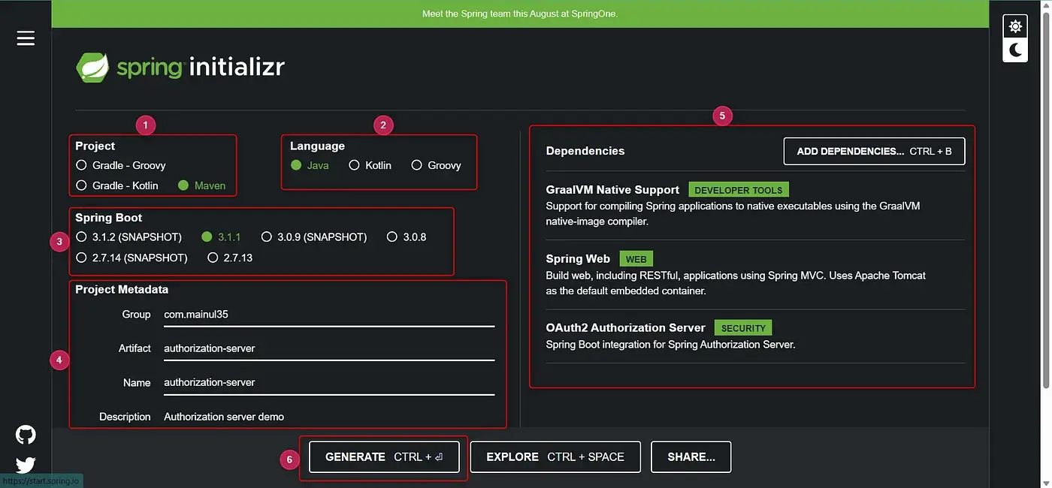Click the WEB tag
This screenshot has width=1052, height=488.
[x=636, y=259]
